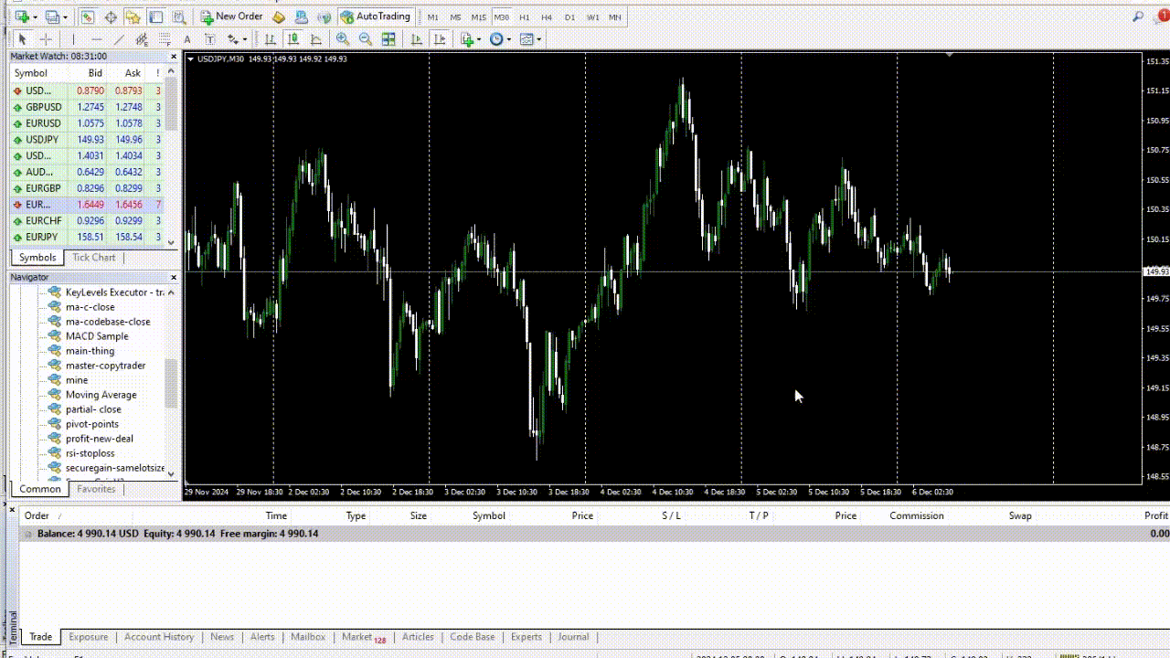Switch to the Favorites tab in Navigator
The width and height of the screenshot is (1170, 658).
point(96,489)
